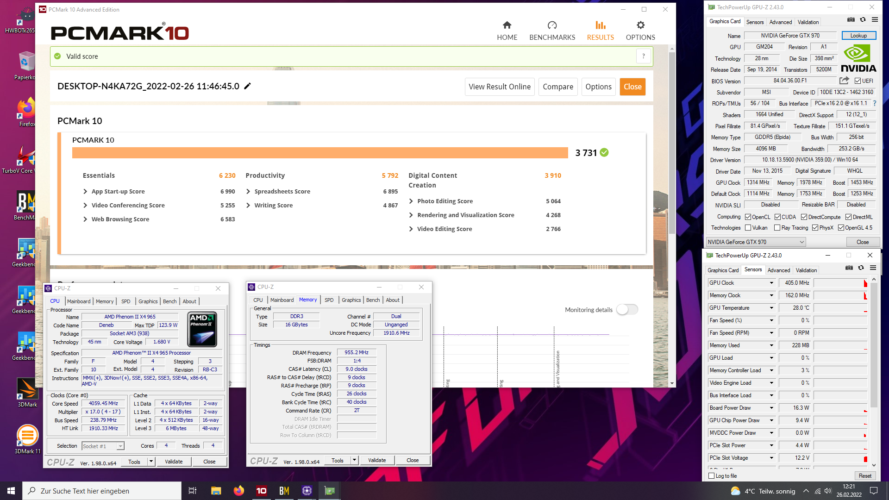Open OPTIONS gear icon in PCMark

coord(640,25)
